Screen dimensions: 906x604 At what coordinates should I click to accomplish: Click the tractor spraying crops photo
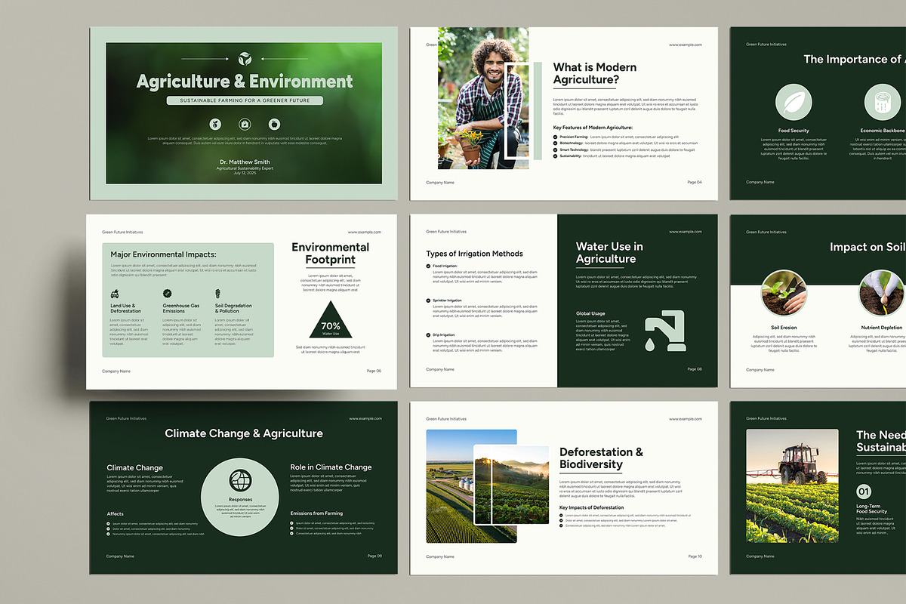(792, 485)
